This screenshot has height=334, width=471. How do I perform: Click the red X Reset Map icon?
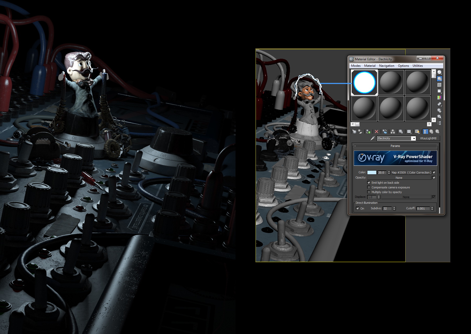tap(376, 132)
